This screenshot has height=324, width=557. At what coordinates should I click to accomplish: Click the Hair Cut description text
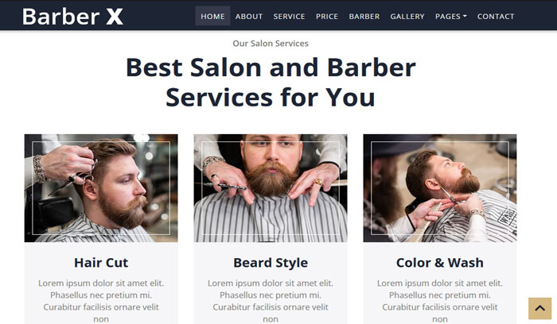click(101, 301)
